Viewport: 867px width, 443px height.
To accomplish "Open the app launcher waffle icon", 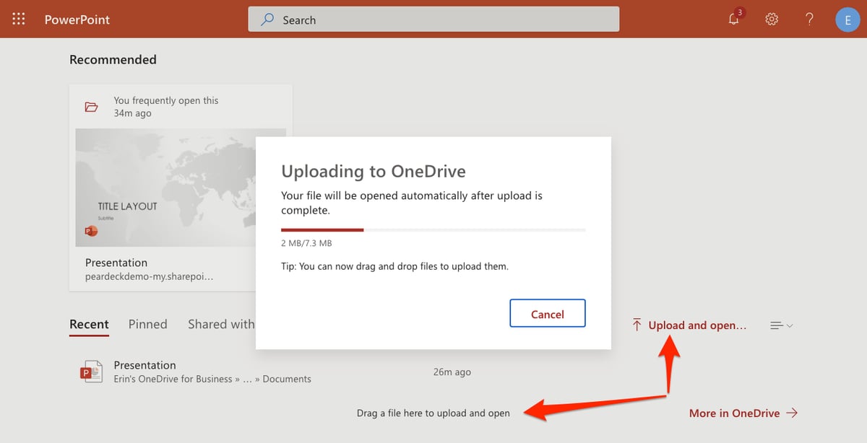I will [18, 19].
